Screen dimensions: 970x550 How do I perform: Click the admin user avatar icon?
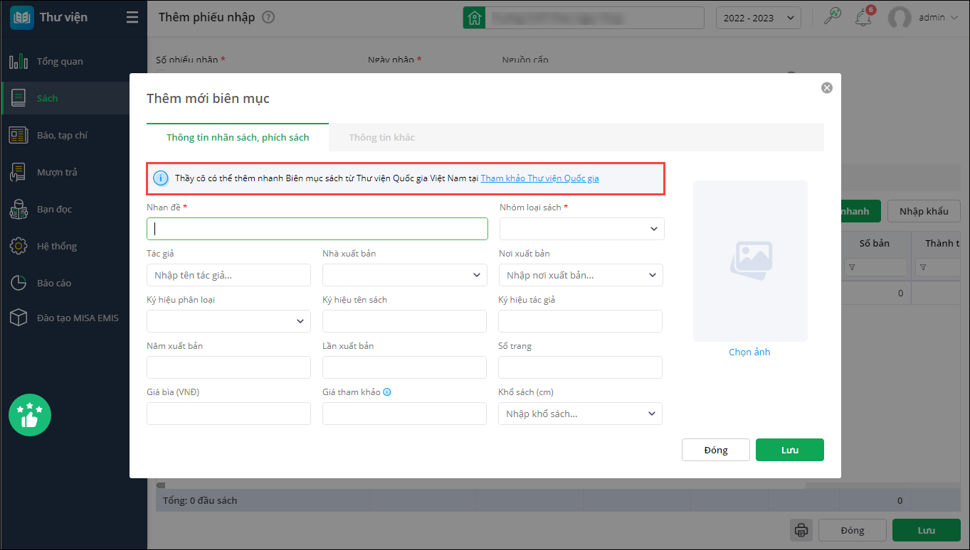pyautogui.click(x=900, y=18)
